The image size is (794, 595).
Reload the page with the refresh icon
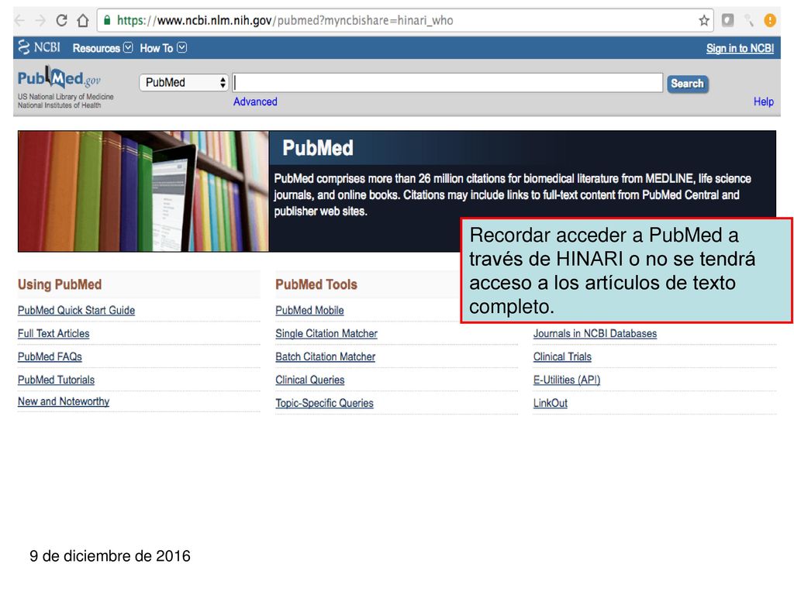62,20
